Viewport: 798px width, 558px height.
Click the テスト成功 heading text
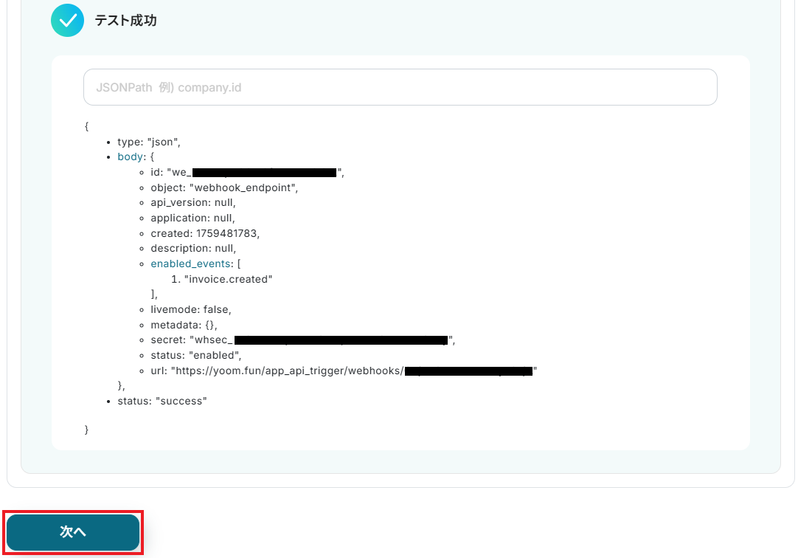pyautogui.click(x=125, y=21)
